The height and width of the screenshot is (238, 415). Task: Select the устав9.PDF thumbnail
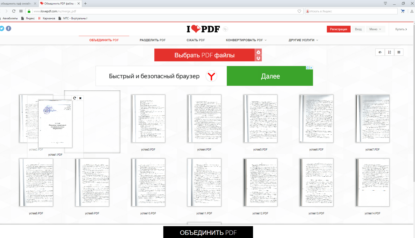pos(92,183)
